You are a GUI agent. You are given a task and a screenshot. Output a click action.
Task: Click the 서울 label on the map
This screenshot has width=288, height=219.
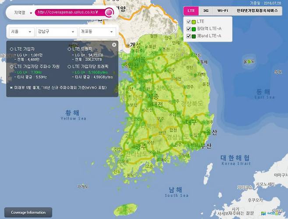click(x=140, y=59)
